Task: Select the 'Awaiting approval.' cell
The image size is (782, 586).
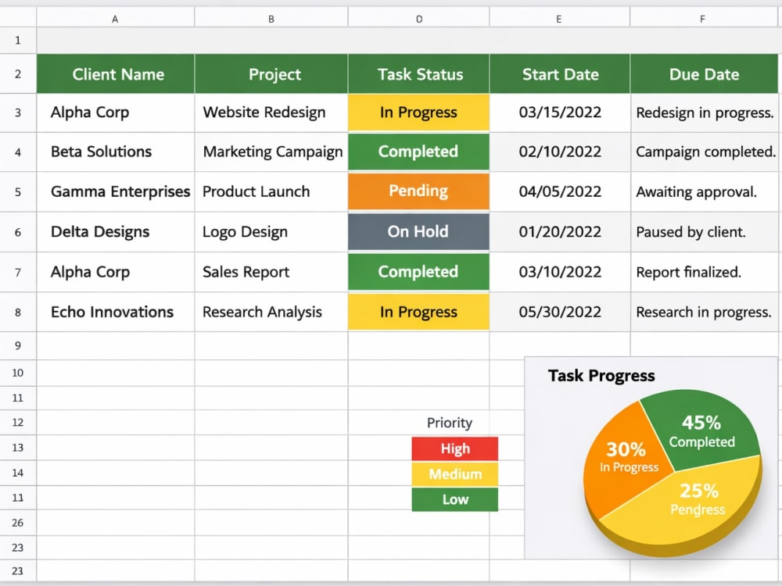Action: pos(705,192)
